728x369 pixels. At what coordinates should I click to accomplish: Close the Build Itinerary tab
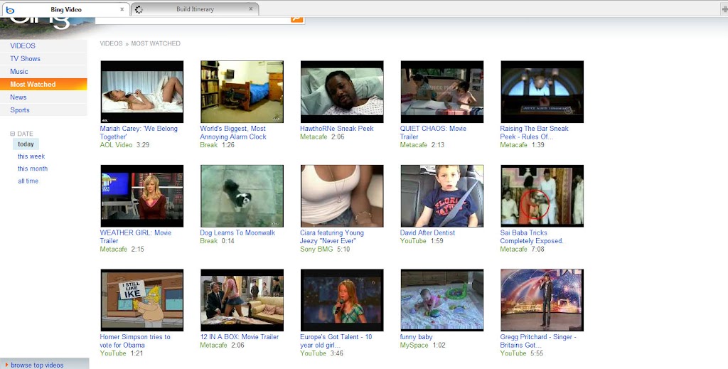coord(251,9)
